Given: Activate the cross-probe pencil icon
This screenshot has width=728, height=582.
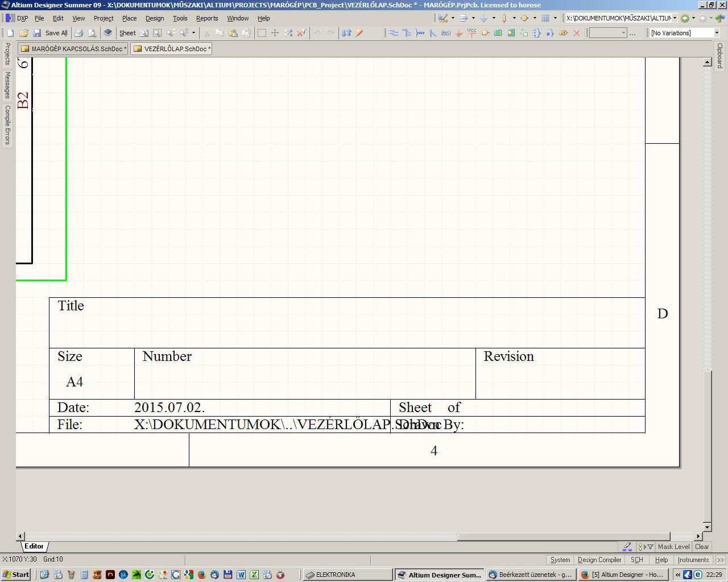Looking at the screenshot, I should (359, 33).
